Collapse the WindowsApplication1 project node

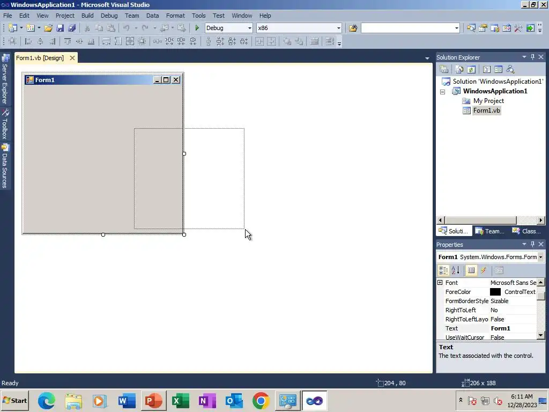[x=442, y=92]
